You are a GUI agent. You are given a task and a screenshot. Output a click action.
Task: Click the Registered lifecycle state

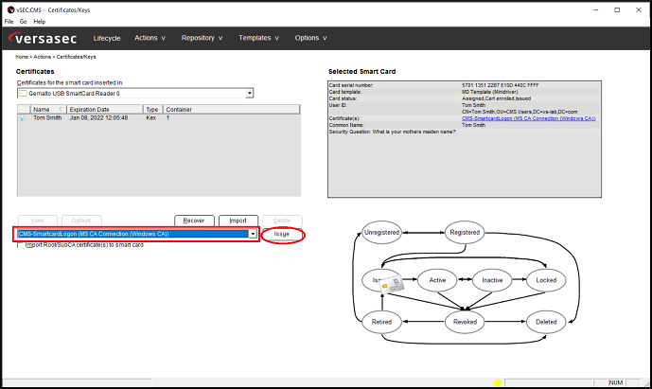[465, 233]
